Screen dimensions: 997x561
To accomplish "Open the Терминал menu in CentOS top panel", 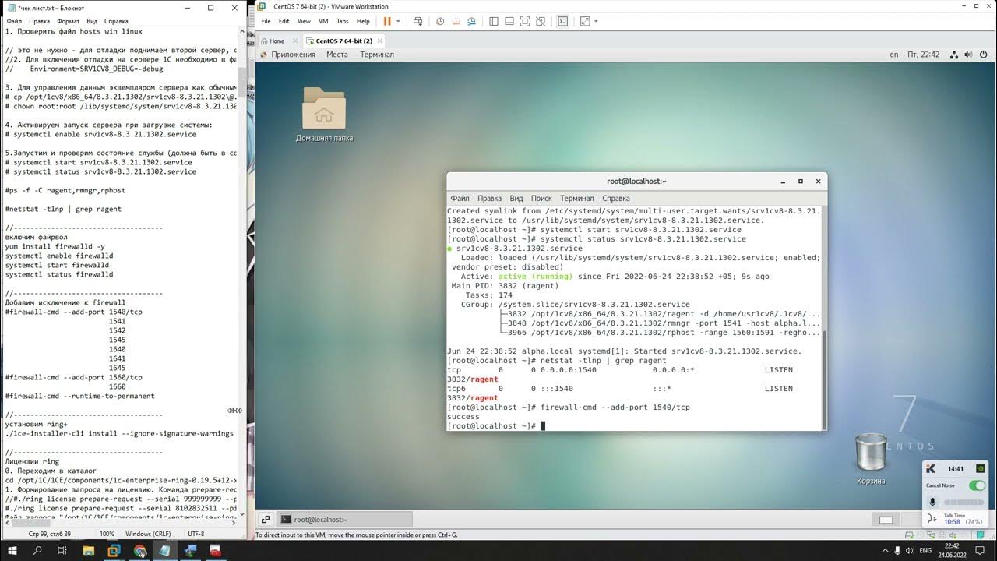I will 377,55.
